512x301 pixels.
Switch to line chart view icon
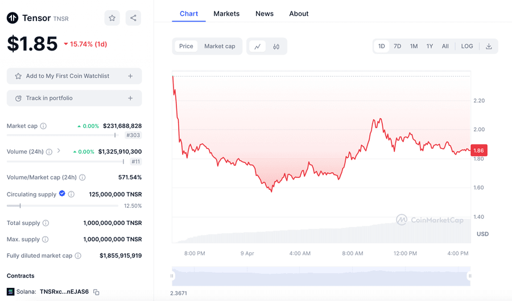(257, 47)
